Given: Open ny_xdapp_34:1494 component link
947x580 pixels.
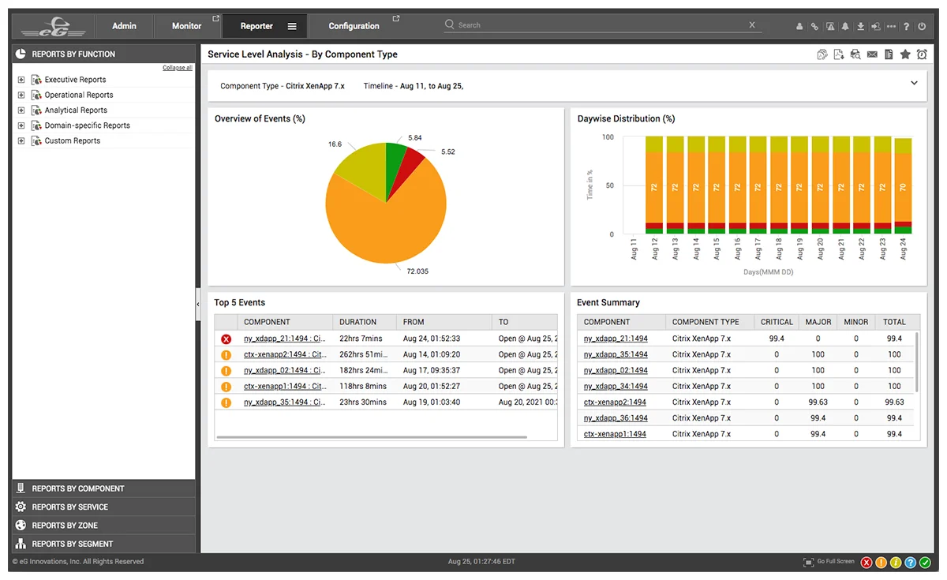Looking at the screenshot, I should click(616, 387).
